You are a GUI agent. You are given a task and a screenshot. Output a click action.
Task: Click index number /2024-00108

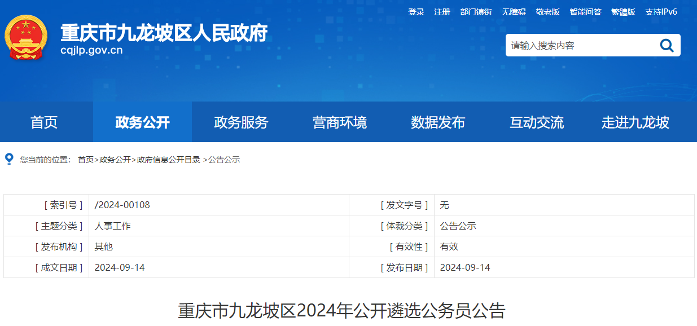(x=122, y=205)
